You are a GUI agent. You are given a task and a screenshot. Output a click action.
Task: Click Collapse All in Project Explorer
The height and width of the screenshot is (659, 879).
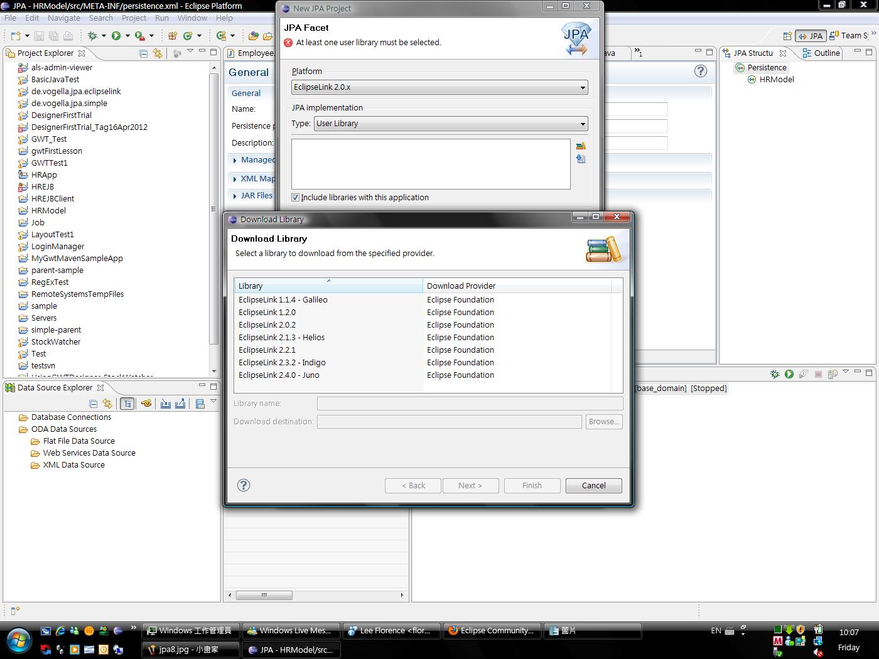pos(143,53)
